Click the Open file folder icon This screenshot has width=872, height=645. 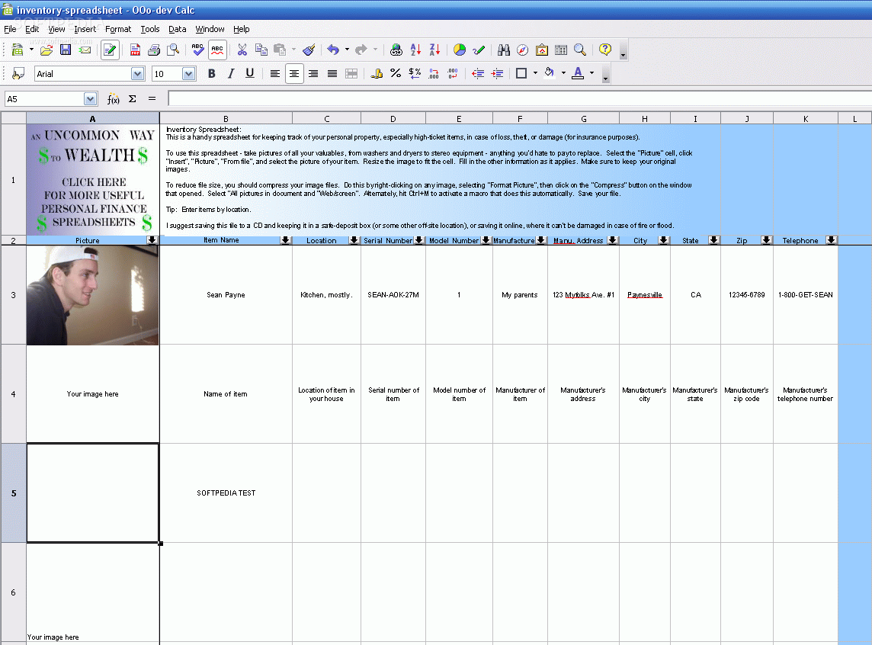coord(46,50)
